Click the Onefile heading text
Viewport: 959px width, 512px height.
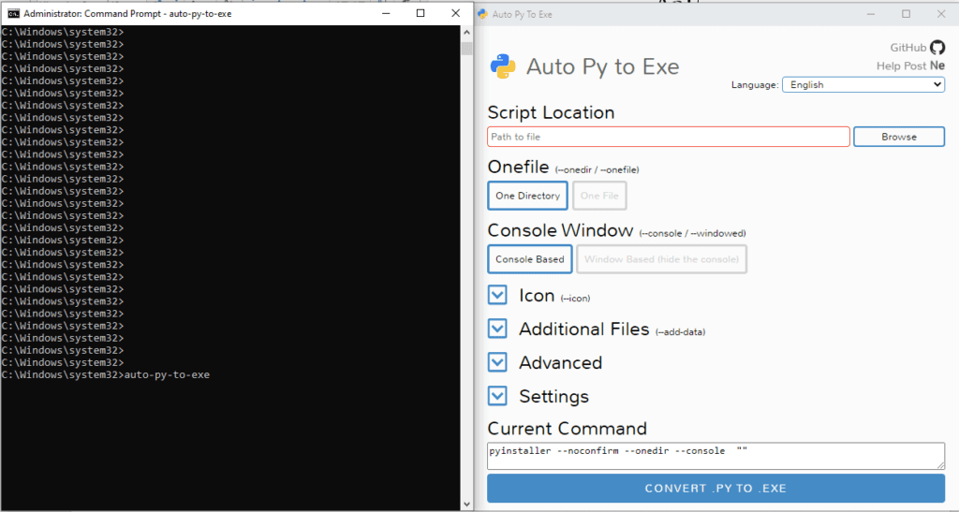(518, 167)
